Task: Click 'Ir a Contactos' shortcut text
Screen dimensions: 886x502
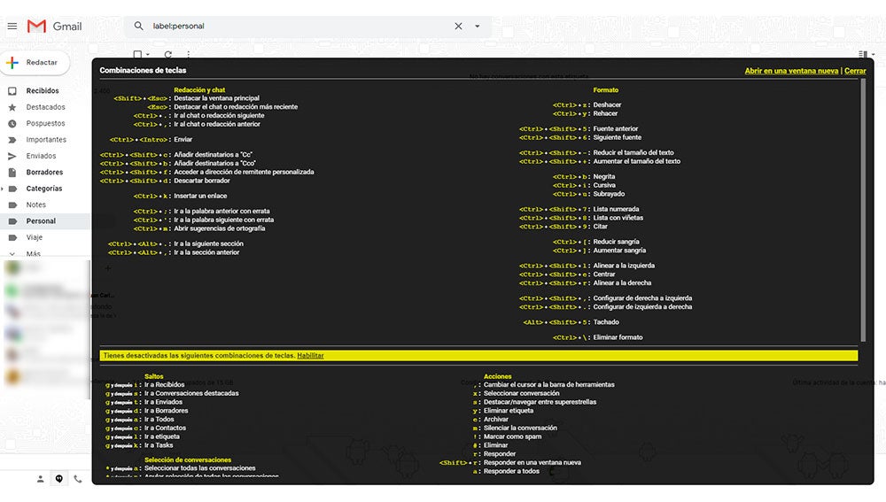Action: (x=165, y=428)
